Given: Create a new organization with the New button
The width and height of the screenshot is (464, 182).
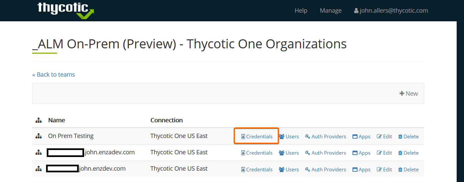Looking at the screenshot, I should tap(409, 93).
